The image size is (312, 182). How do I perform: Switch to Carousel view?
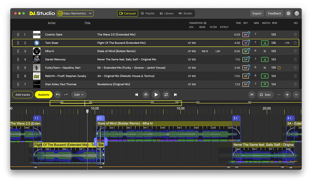click(x=128, y=13)
